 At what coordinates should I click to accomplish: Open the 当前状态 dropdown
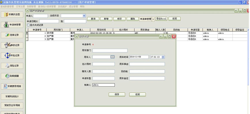(84, 16)
